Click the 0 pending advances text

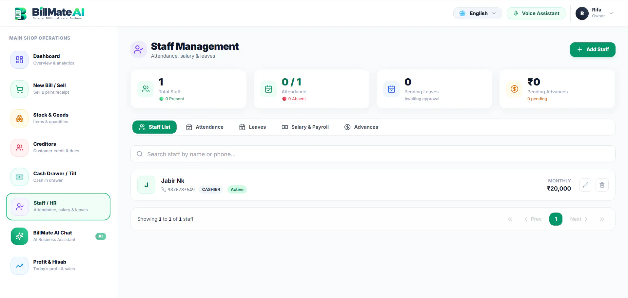click(537, 99)
